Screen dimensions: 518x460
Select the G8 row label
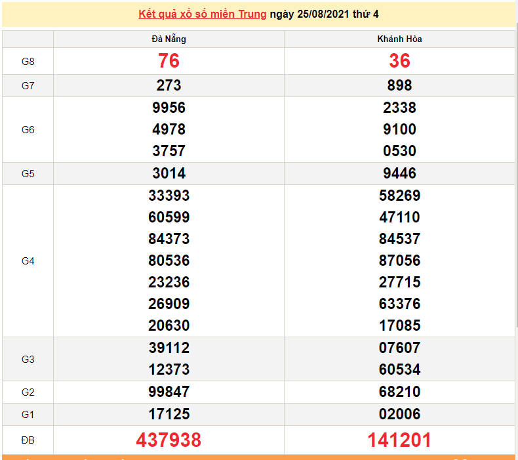[x=28, y=62]
